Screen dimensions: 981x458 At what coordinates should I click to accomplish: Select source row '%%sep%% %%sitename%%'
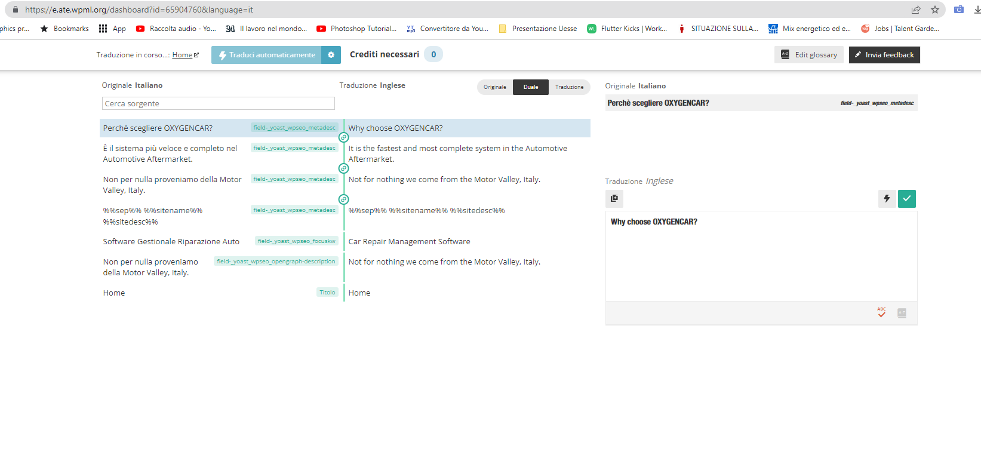(x=152, y=216)
